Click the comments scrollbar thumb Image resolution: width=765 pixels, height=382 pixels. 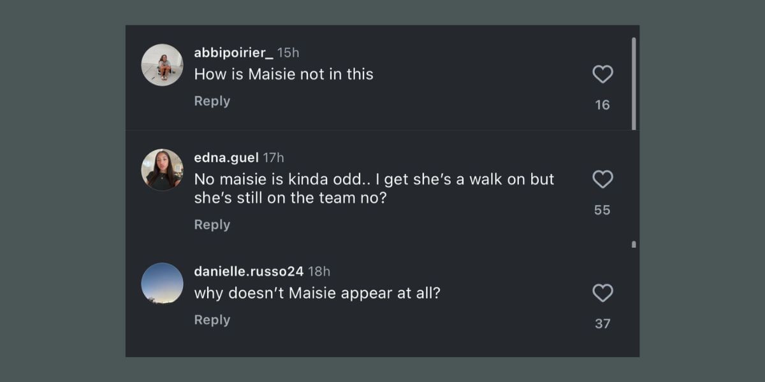(634, 83)
